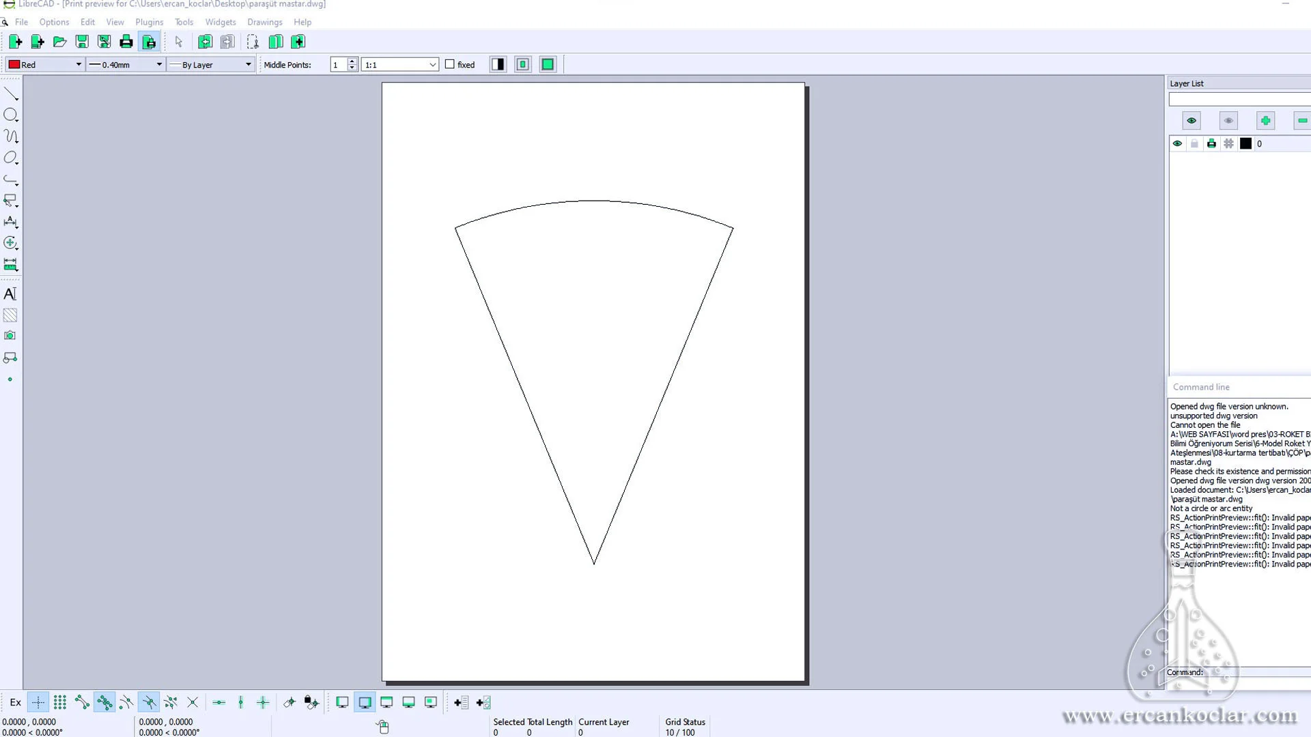Click the grayed Redo icon
The image size is (1311, 737).
(x=227, y=42)
